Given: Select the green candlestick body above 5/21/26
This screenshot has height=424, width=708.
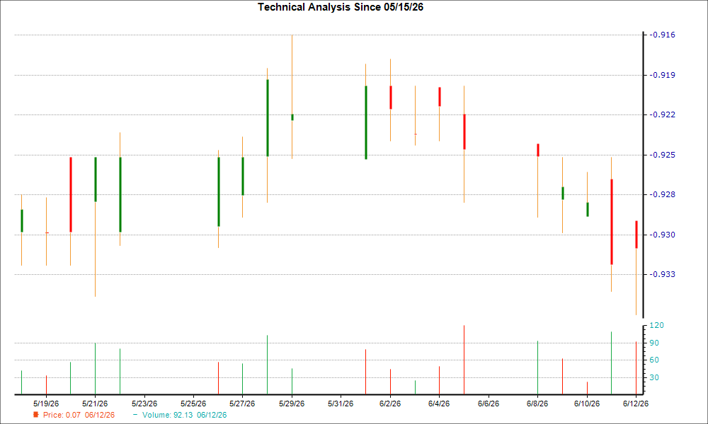Looking at the screenshot, I should tap(96, 179).
